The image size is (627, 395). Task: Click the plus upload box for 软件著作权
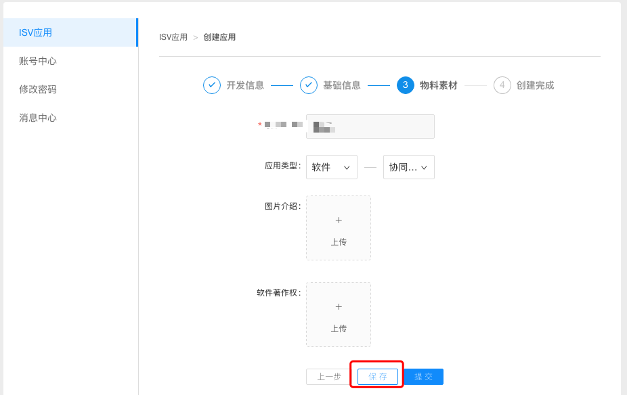tap(339, 315)
